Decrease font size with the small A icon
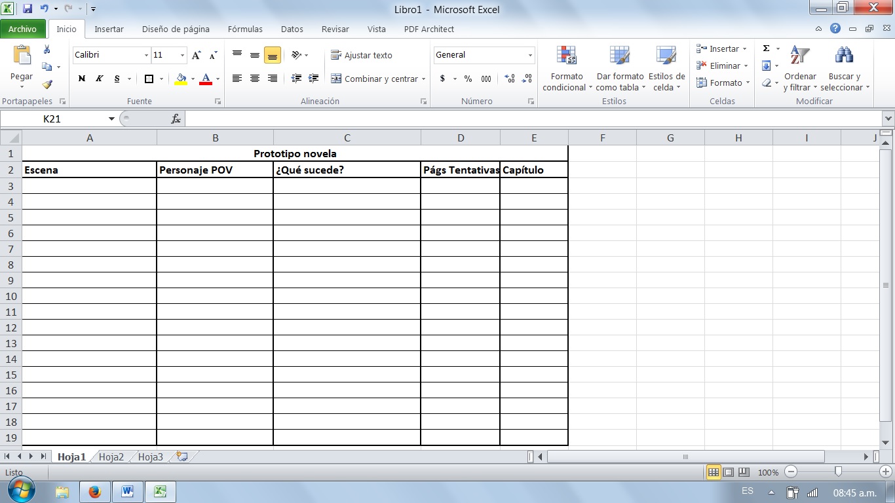895x503 pixels. click(x=213, y=56)
